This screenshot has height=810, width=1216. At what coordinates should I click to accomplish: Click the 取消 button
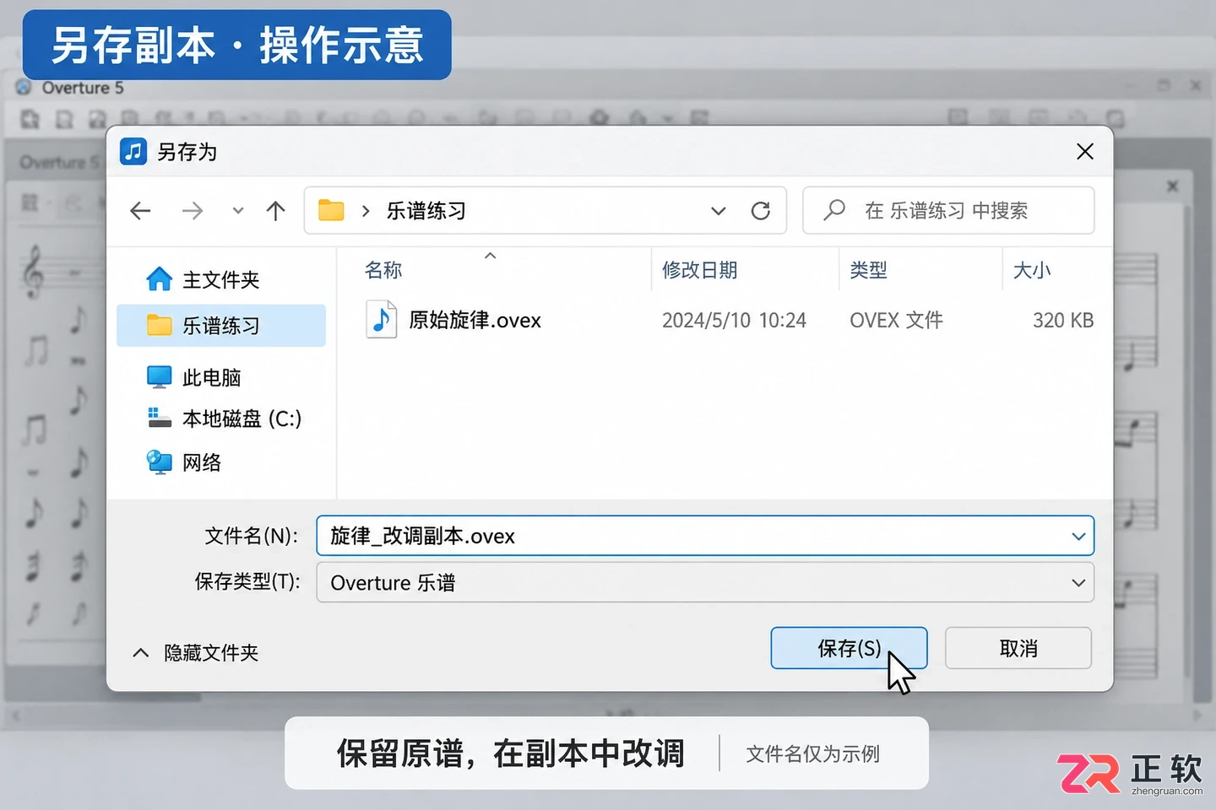pos(1018,648)
